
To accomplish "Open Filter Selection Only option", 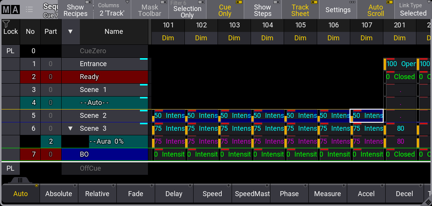I will point(187,10).
